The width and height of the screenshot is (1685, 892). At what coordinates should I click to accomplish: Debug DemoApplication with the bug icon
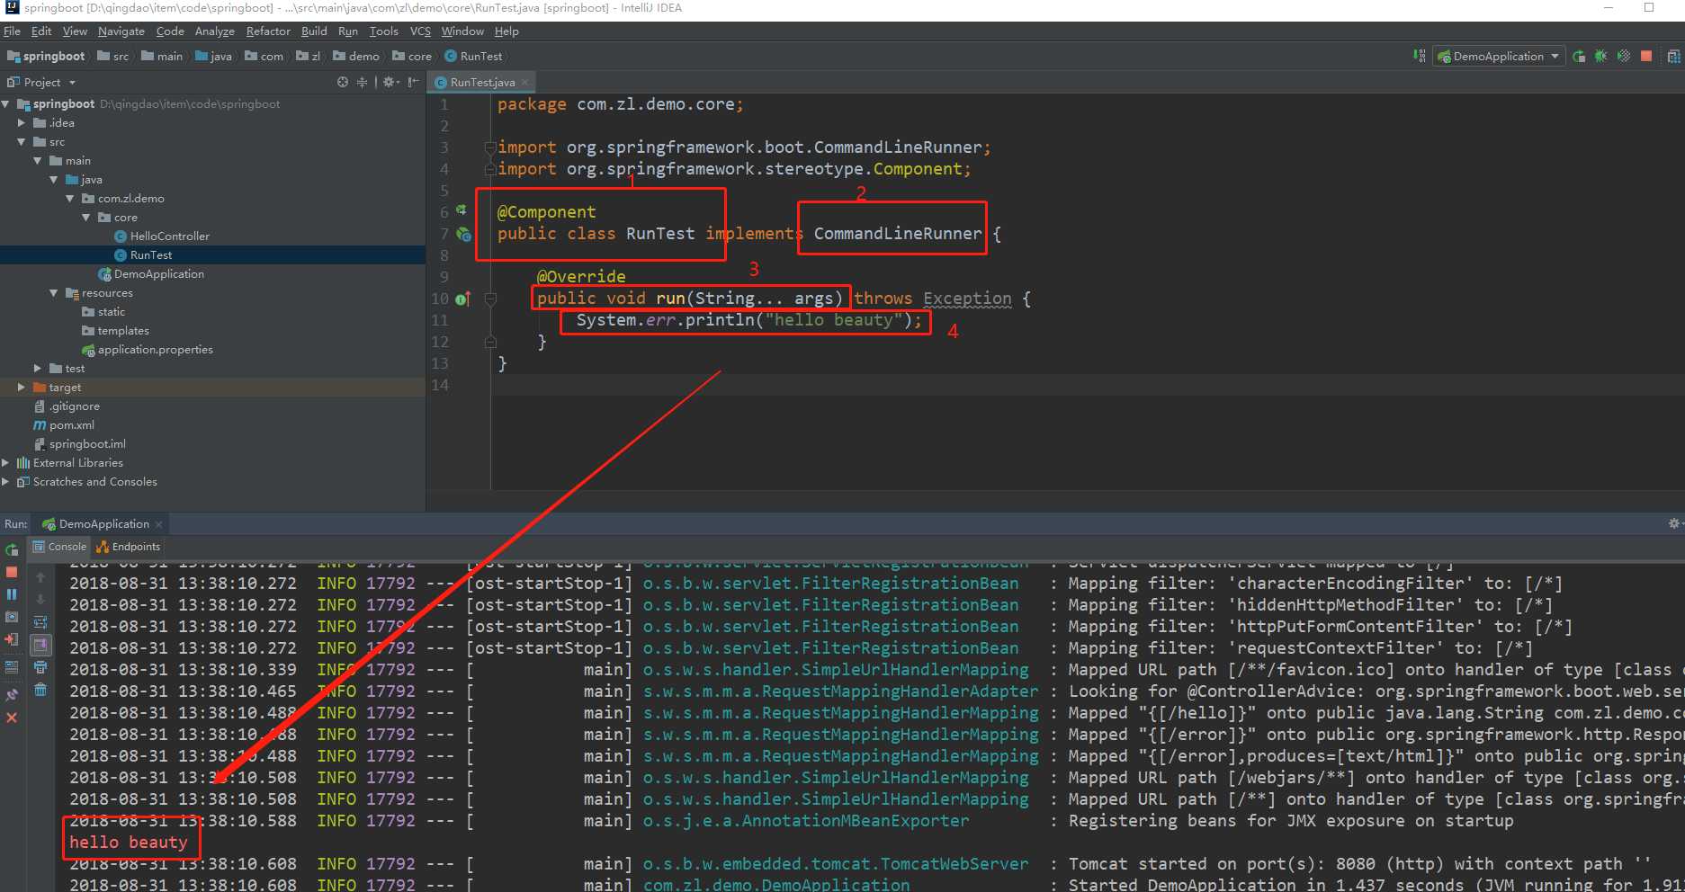(1601, 56)
